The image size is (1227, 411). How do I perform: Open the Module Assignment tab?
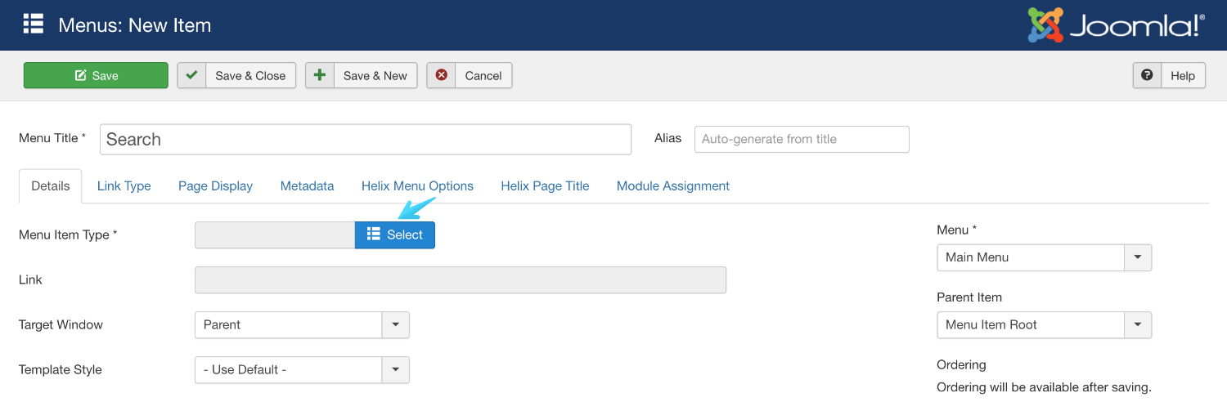click(x=672, y=185)
